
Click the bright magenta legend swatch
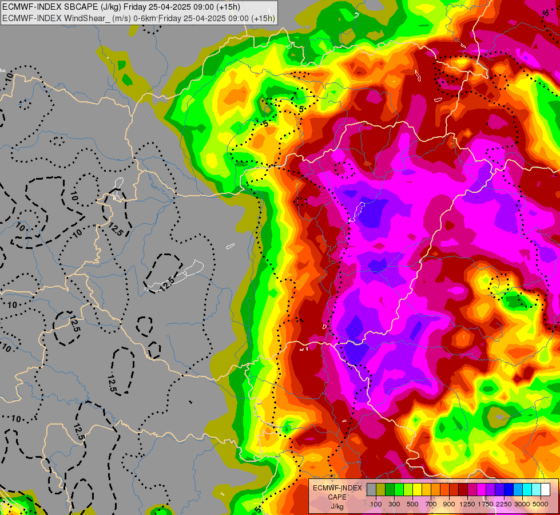click(x=482, y=490)
